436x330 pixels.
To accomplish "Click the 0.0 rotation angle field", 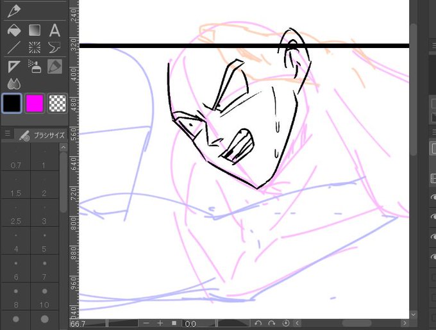I will (192, 324).
